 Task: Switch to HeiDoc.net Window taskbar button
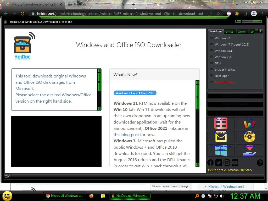(x=130, y=196)
